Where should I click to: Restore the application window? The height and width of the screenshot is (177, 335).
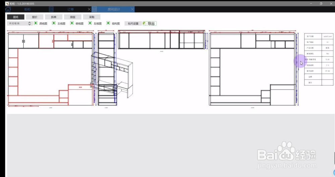pos(321,4)
